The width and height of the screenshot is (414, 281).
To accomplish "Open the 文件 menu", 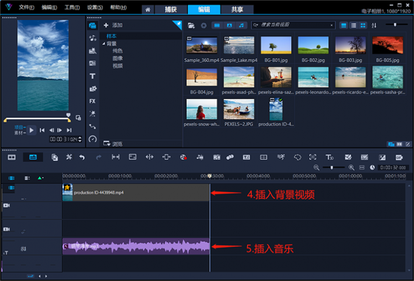I will [27, 7].
